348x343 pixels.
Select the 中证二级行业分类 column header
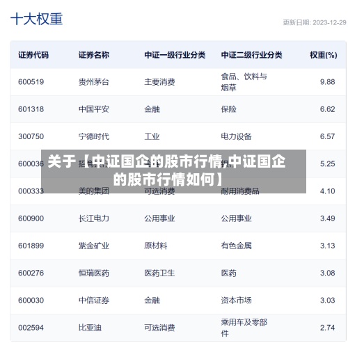[x=251, y=55]
